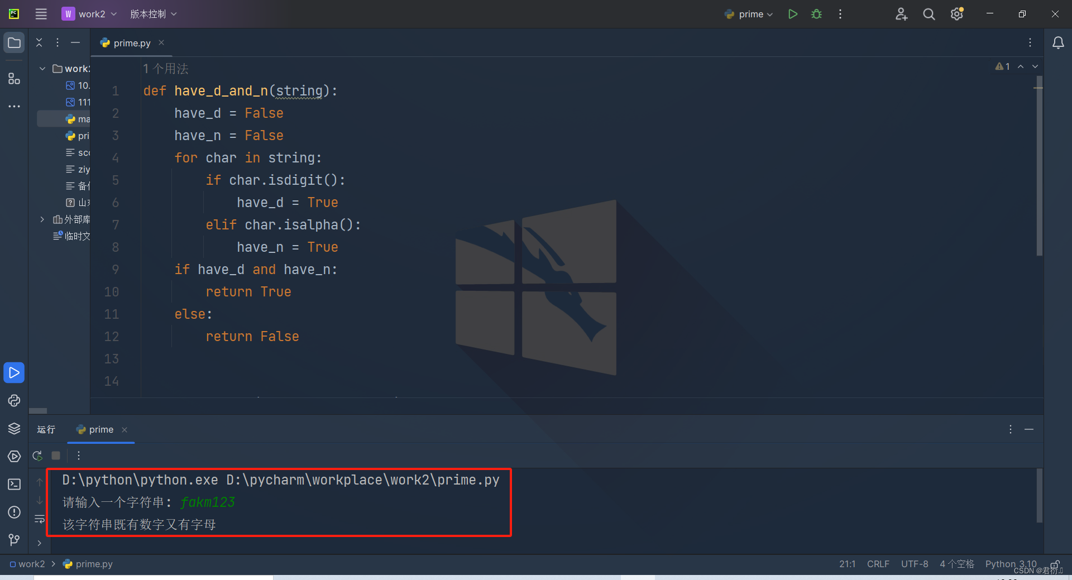Click the work2 breadcrumb in status bar

tap(27, 564)
